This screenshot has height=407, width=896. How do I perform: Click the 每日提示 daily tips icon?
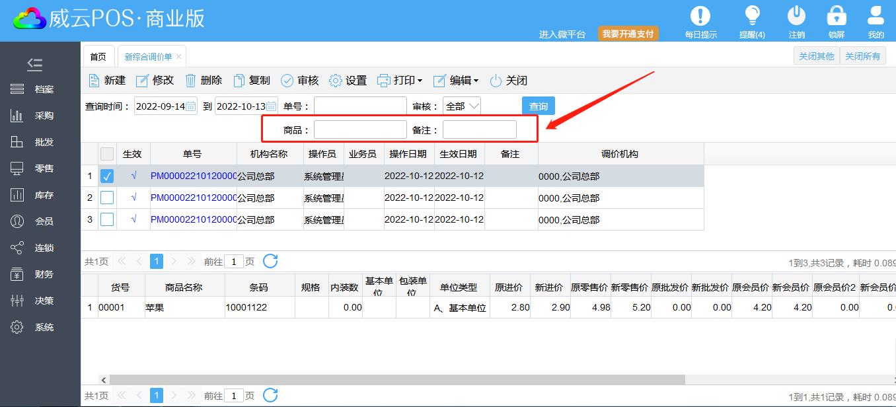700,16
